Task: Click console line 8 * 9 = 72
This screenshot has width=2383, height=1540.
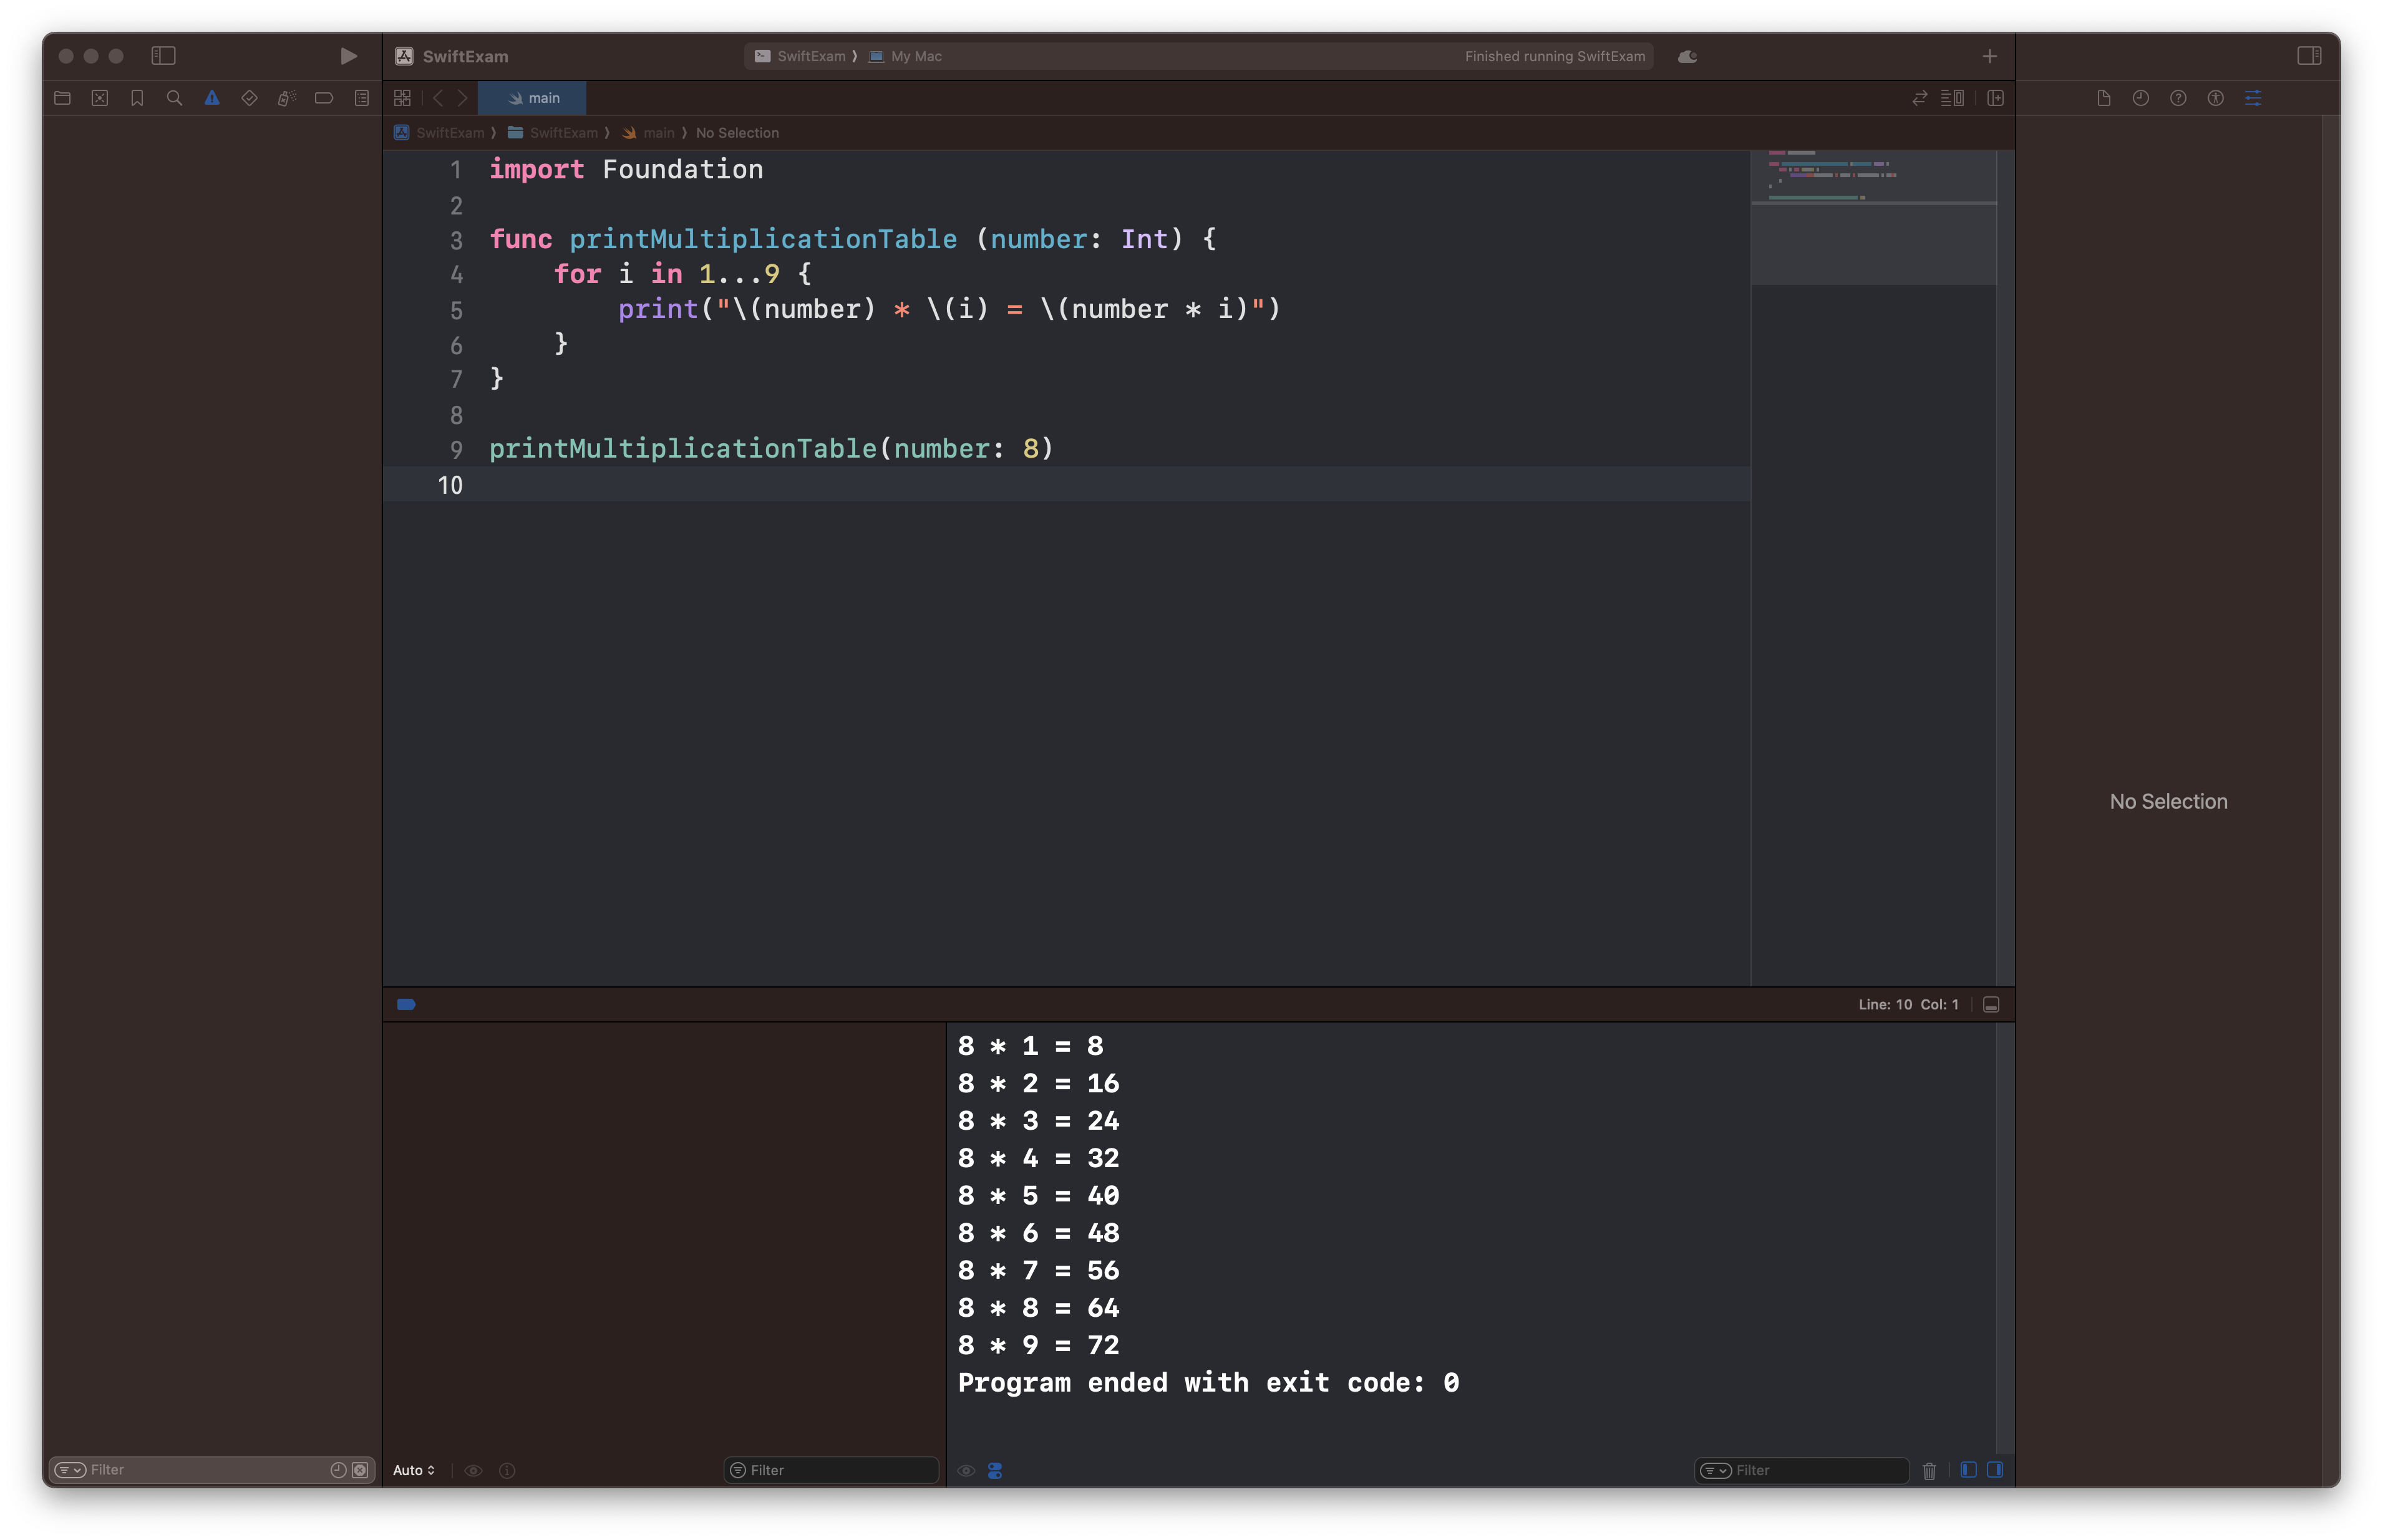Action: click(x=1039, y=1345)
